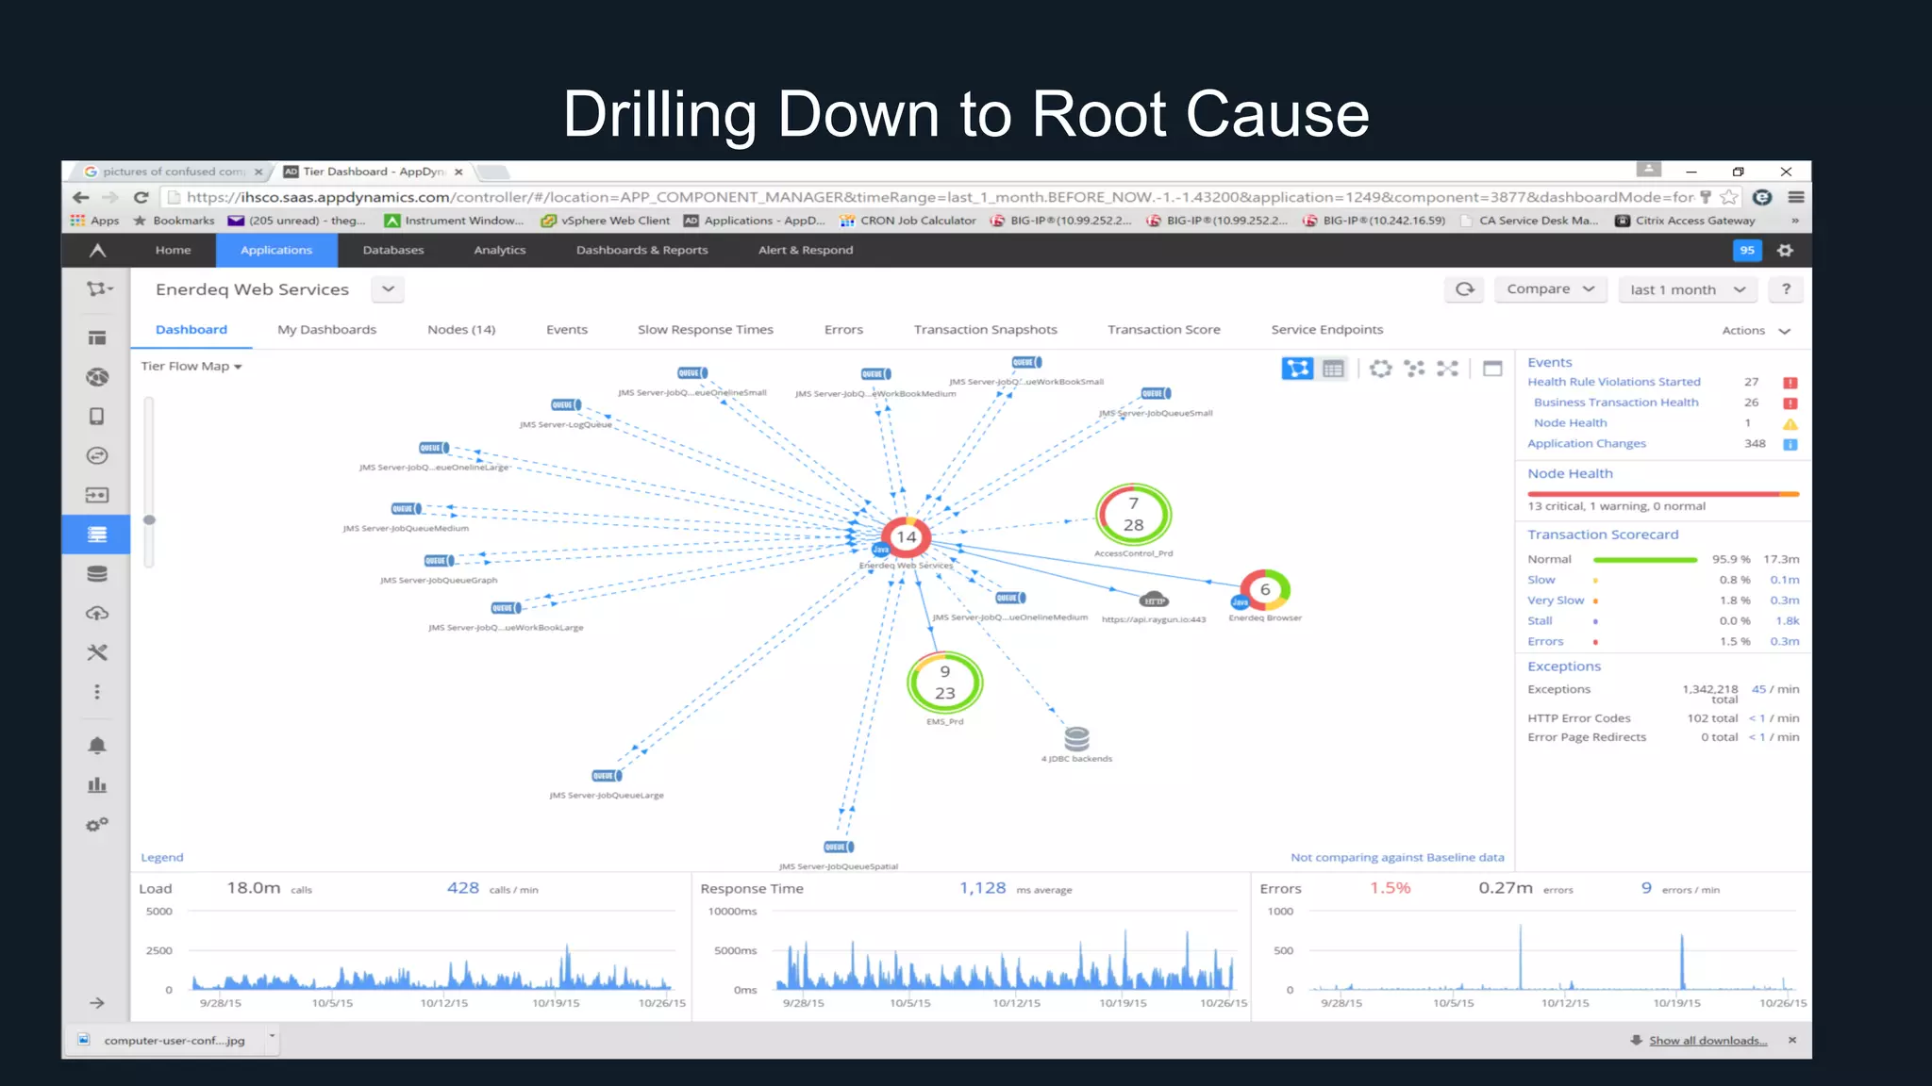Open Business Transaction Health link
Screen dimensions: 1932x1086
tap(1616, 403)
